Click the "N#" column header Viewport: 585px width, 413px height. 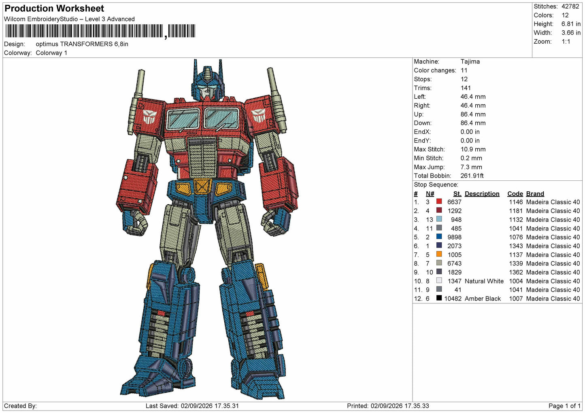coord(430,194)
